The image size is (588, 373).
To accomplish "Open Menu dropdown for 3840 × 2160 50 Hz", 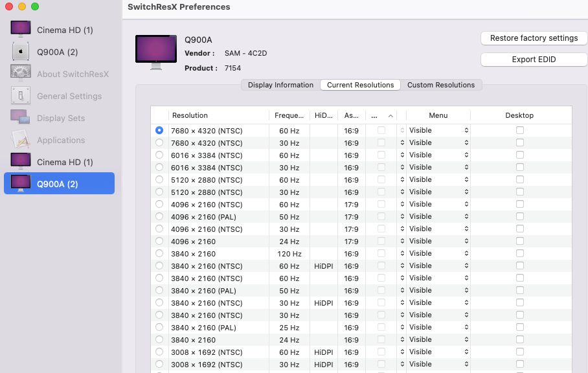I will (438, 290).
